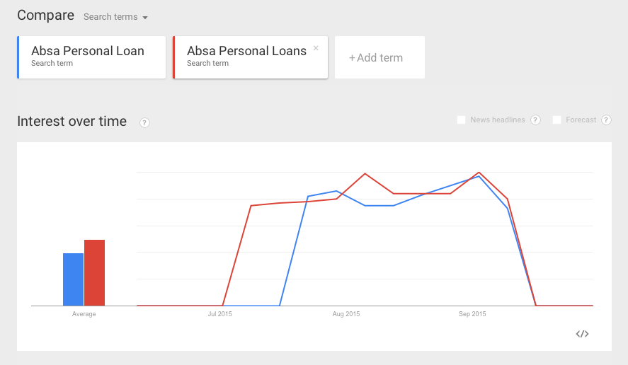Click help icon next to Forecast
Viewport: 628px width, 365px height.
606,120
